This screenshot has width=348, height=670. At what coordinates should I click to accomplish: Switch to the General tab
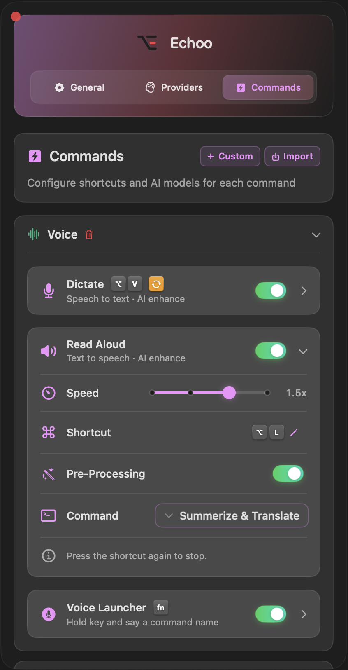point(79,87)
